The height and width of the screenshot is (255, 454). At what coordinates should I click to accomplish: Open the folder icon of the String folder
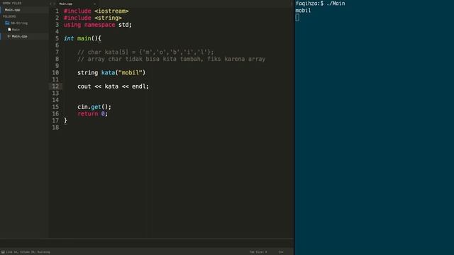7,23
